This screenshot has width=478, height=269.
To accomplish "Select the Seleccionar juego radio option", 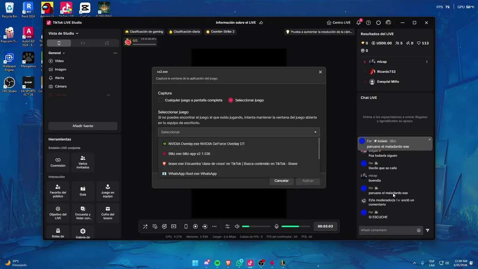I will pyautogui.click(x=231, y=100).
